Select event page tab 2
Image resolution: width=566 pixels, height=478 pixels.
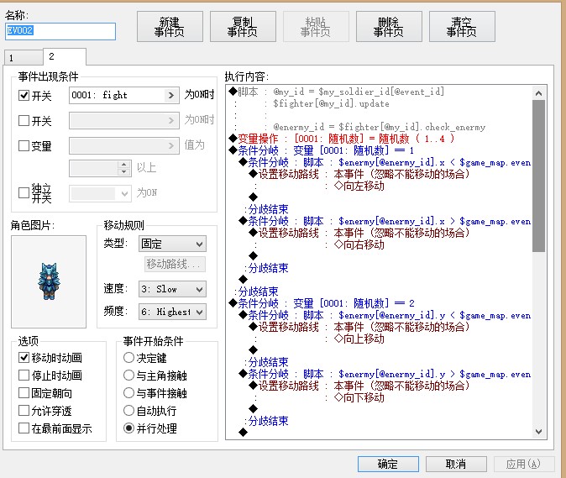click(x=65, y=56)
